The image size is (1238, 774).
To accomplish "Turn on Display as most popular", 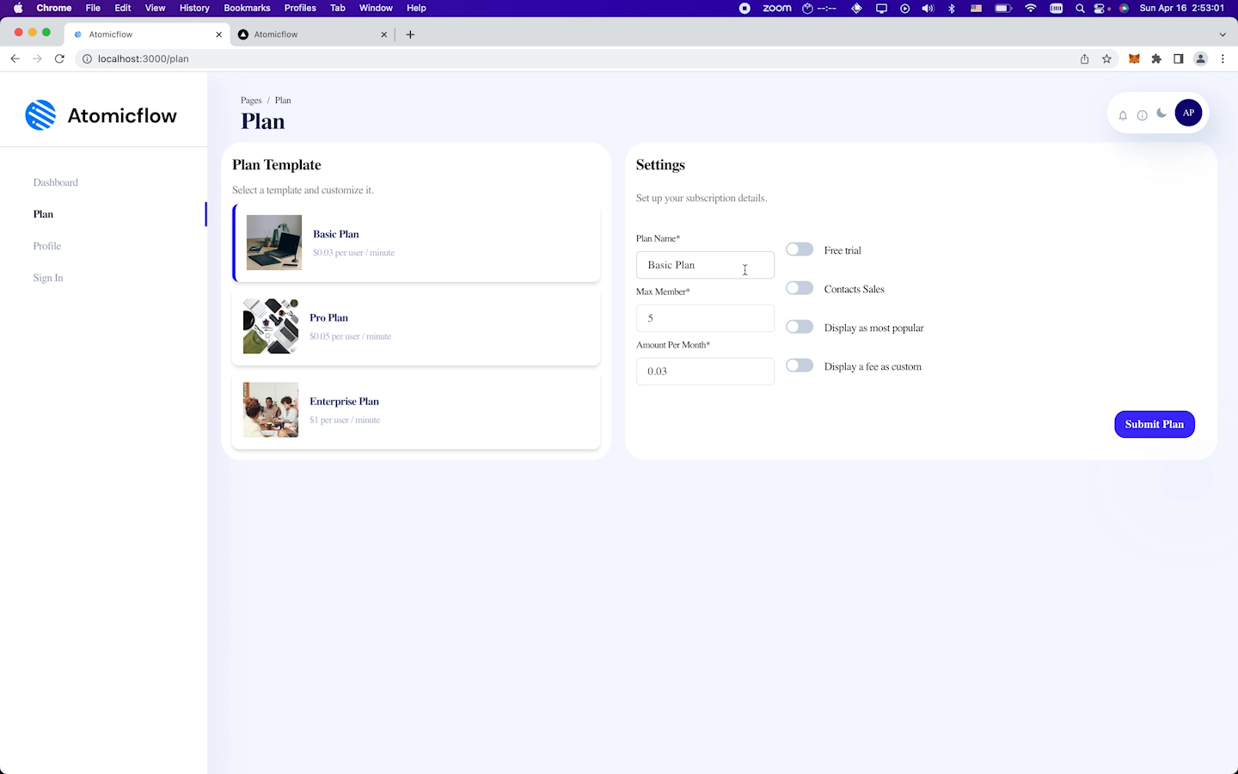I will coord(800,327).
